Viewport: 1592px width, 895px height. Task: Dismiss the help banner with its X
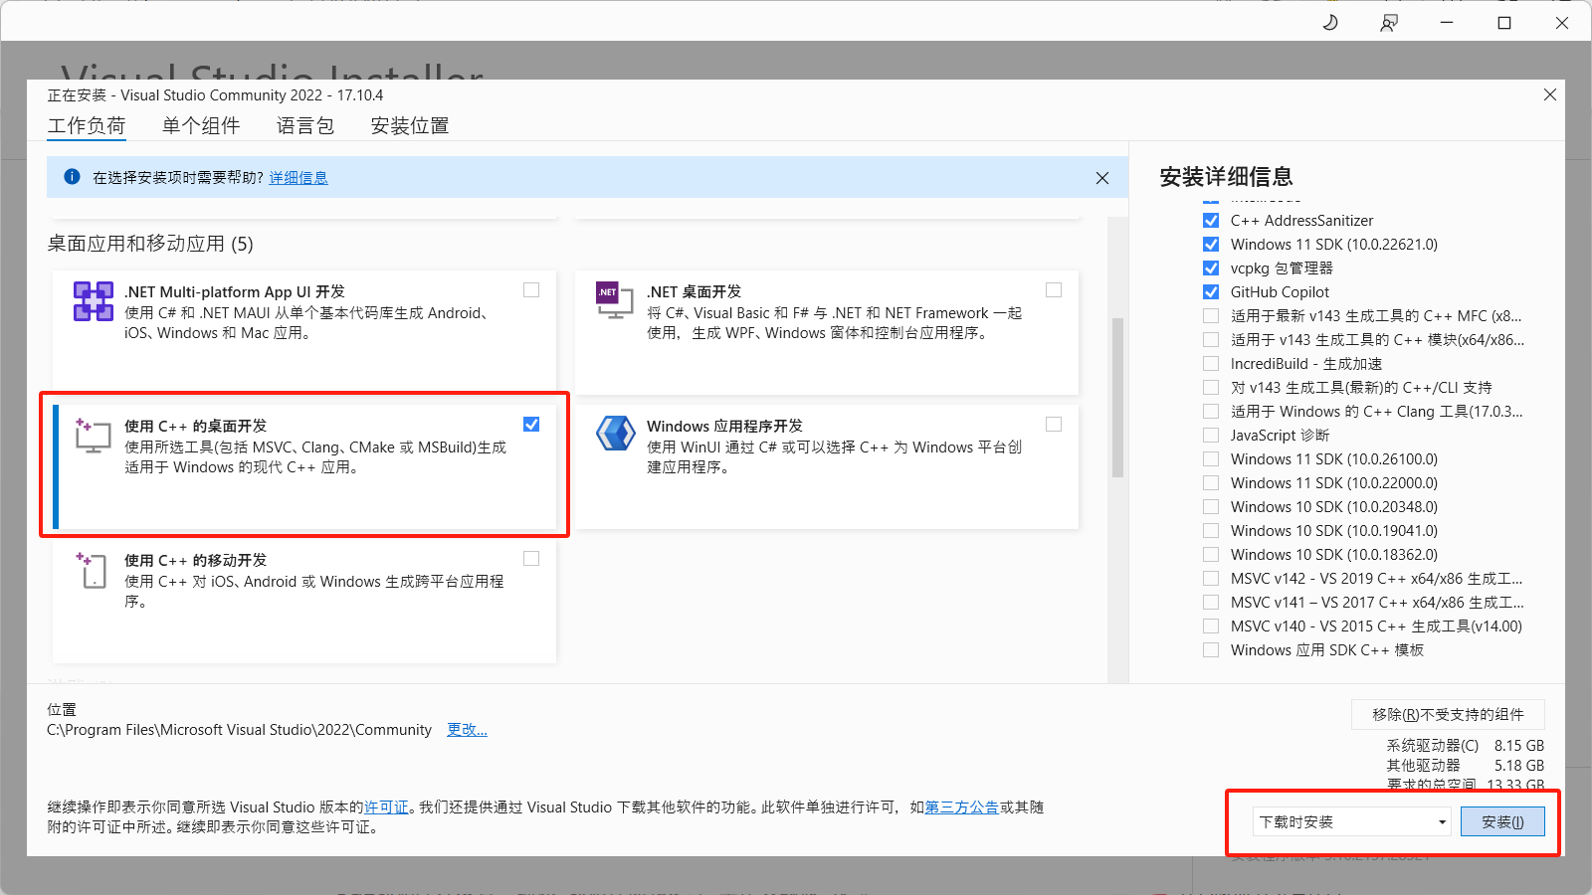pos(1102,178)
